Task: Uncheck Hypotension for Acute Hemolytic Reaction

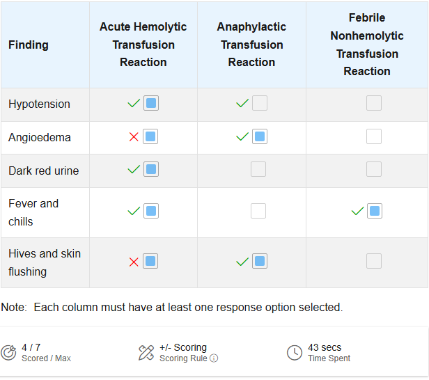Action: (151, 103)
